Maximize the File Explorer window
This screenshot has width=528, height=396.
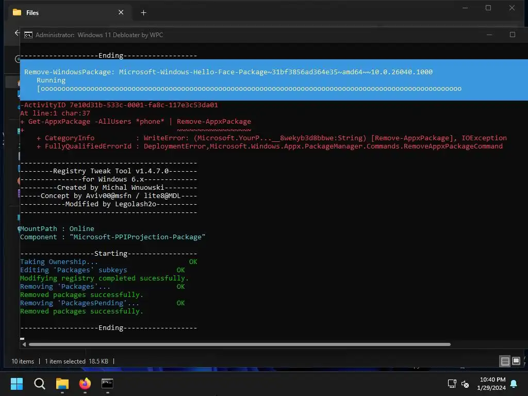[488, 8]
